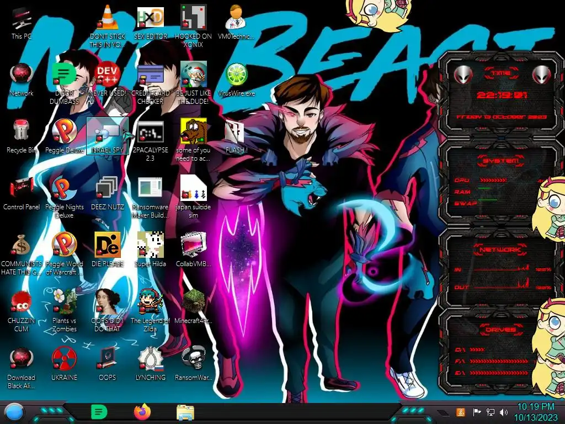Click the SYSTEM header in the widget

pyautogui.click(x=501, y=161)
